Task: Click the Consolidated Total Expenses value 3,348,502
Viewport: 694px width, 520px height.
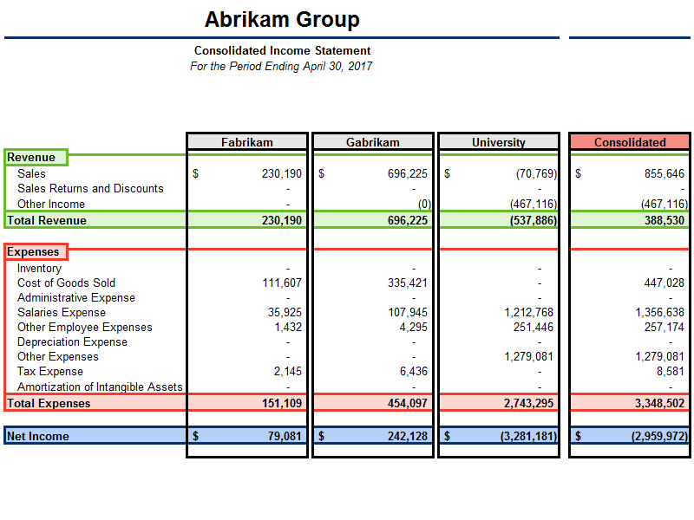Action: pos(659,404)
